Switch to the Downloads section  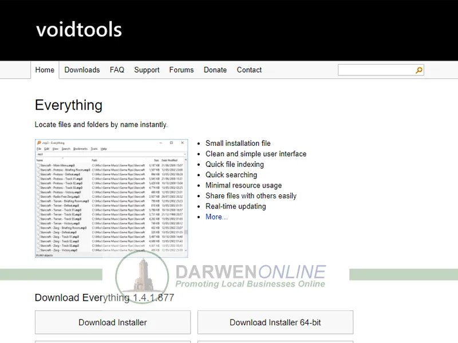point(82,70)
